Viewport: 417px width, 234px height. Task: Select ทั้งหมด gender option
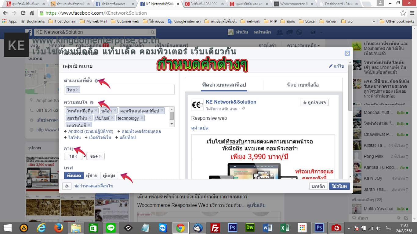click(x=74, y=175)
